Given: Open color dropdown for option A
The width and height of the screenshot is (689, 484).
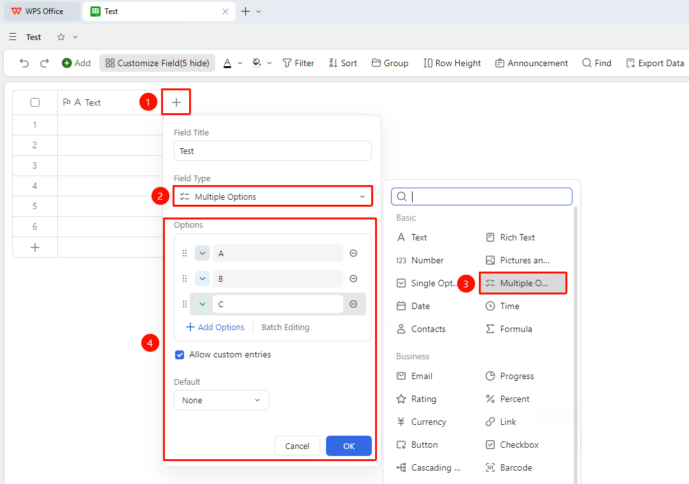Looking at the screenshot, I should [202, 253].
